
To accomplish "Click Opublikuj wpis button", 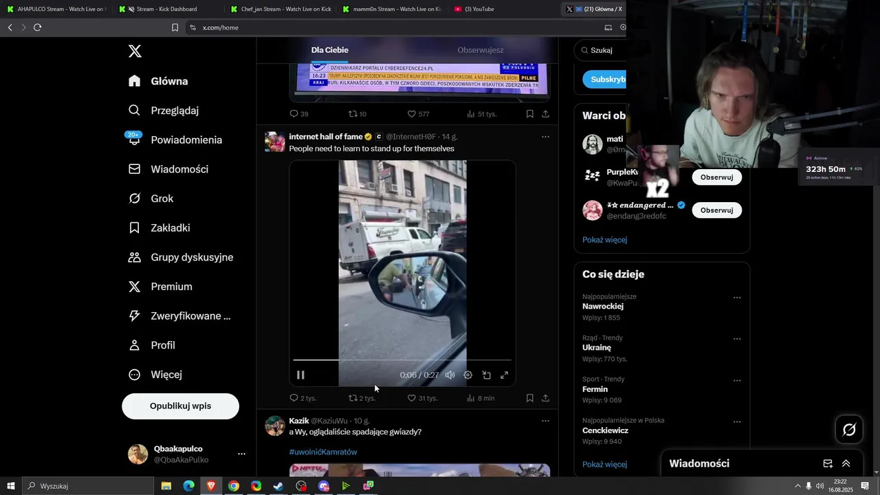I will pos(180,406).
